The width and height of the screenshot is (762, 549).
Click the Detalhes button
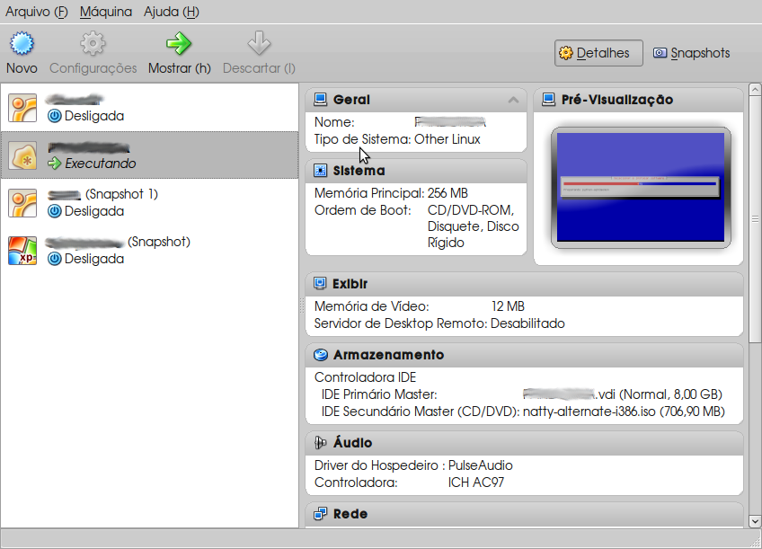pyautogui.click(x=598, y=52)
